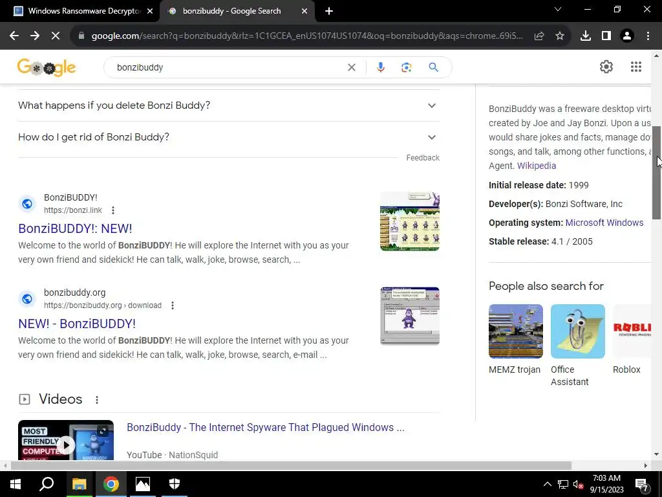Viewport: 662px width, 497px height.
Task: Search by voice microphone icon
Action: click(380, 67)
